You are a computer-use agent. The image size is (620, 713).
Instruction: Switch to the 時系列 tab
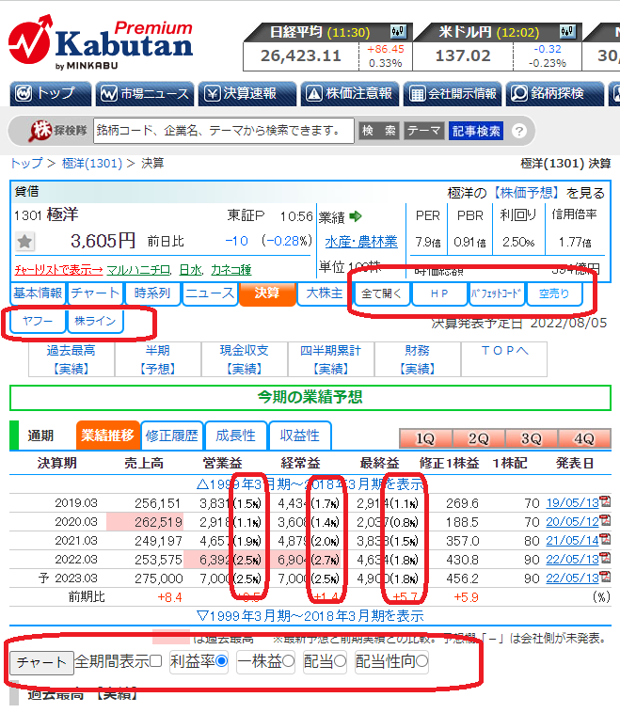pos(152,293)
